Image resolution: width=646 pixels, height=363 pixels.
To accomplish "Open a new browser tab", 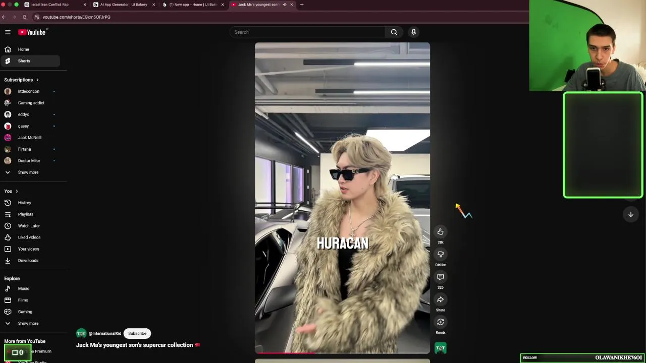I will pyautogui.click(x=302, y=5).
